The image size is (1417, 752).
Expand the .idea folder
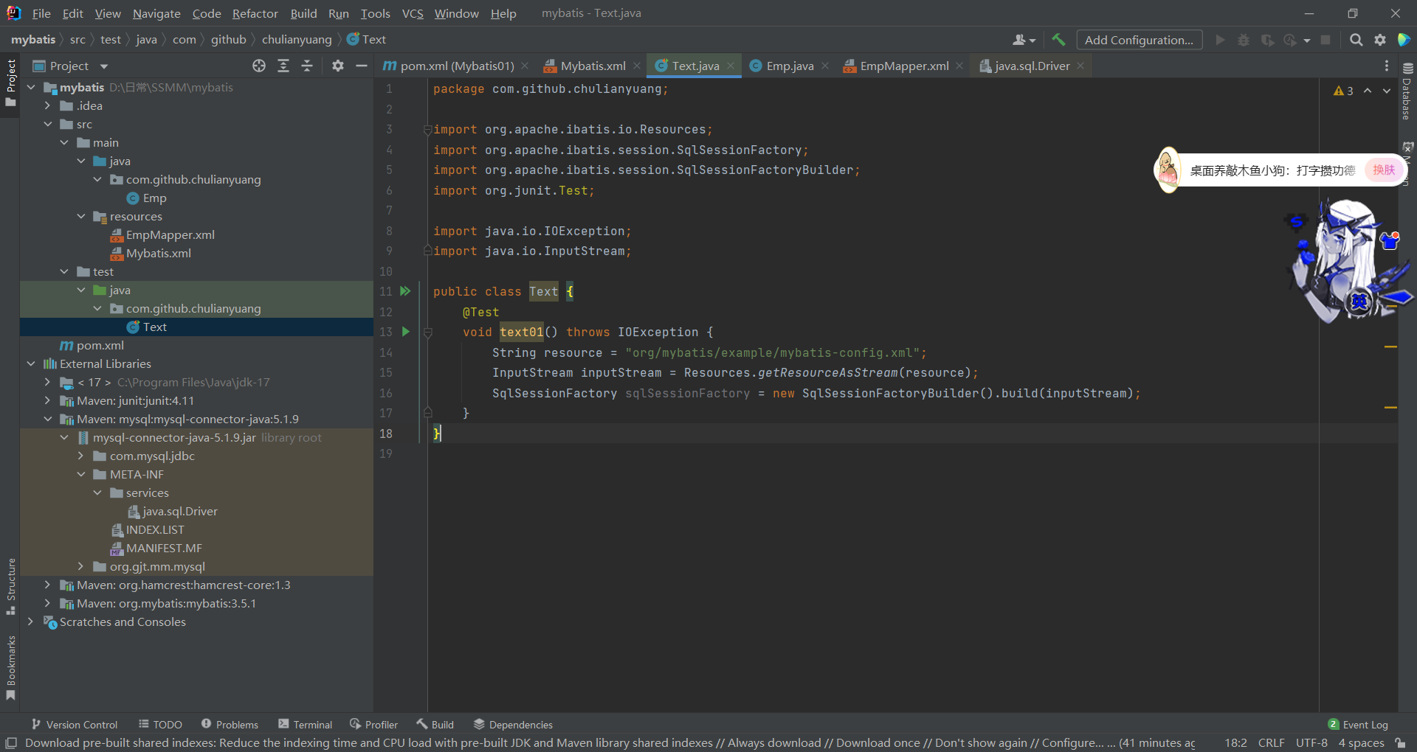(48, 106)
